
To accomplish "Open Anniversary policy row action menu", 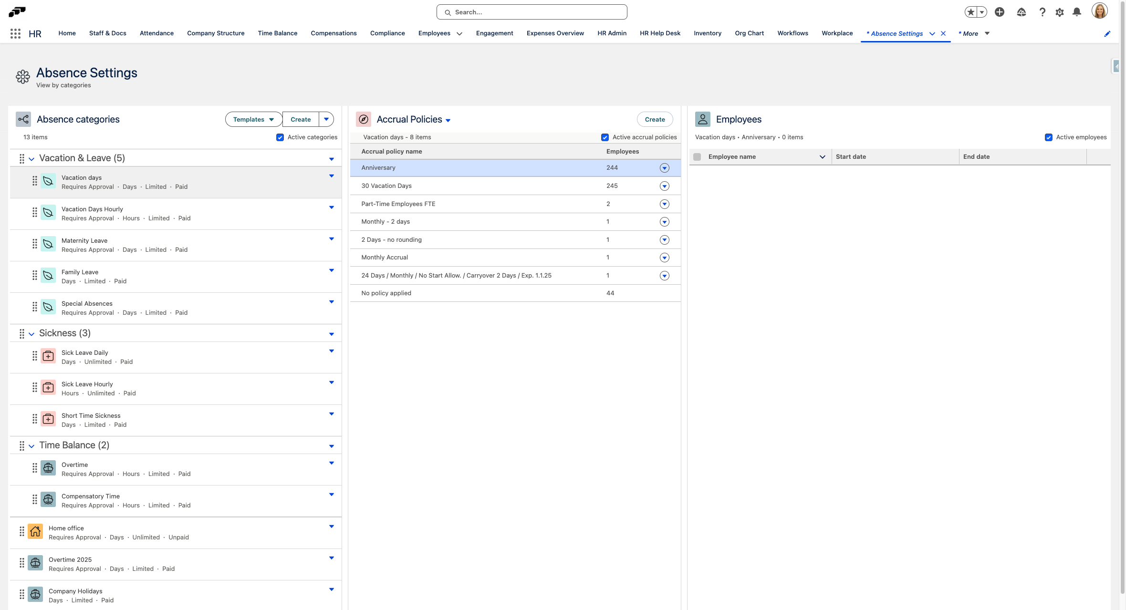I will (664, 168).
